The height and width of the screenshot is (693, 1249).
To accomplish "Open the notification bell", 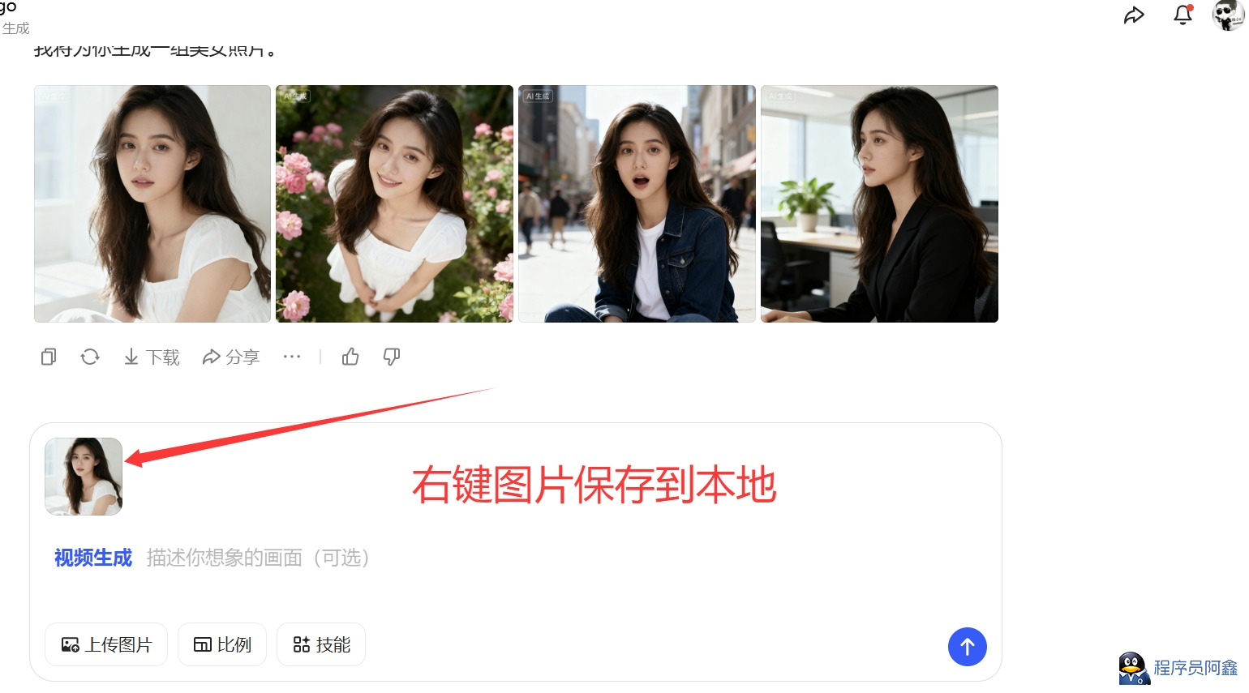I will [x=1183, y=15].
